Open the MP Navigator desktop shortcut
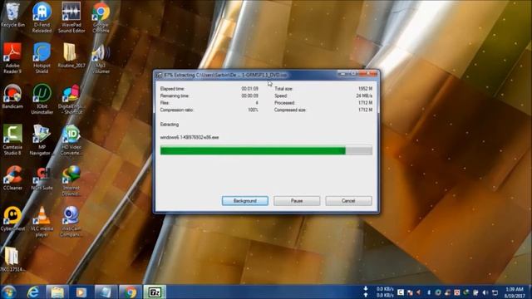This screenshot has width=532, height=299. click(x=42, y=140)
